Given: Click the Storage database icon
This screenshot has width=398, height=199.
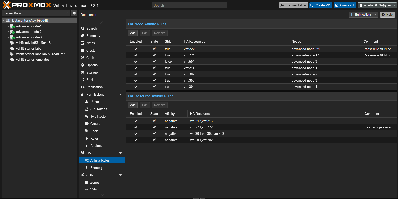Looking at the screenshot, I should [x=83, y=73].
